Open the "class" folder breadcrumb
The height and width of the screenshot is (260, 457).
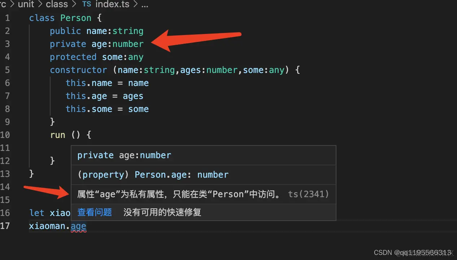pos(57,4)
